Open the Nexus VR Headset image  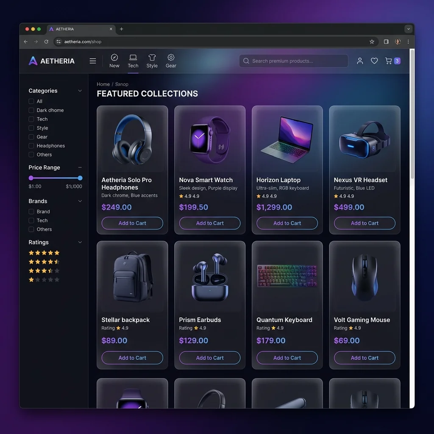click(x=364, y=140)
